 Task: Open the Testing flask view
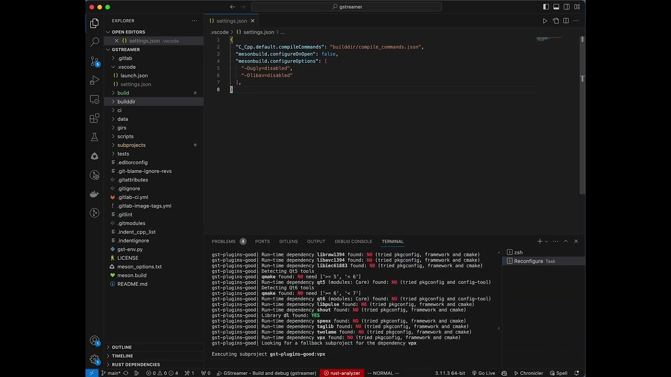(94, 137)
